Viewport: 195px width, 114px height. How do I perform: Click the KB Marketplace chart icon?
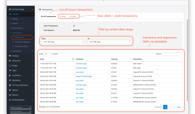[x=10, y=100]
